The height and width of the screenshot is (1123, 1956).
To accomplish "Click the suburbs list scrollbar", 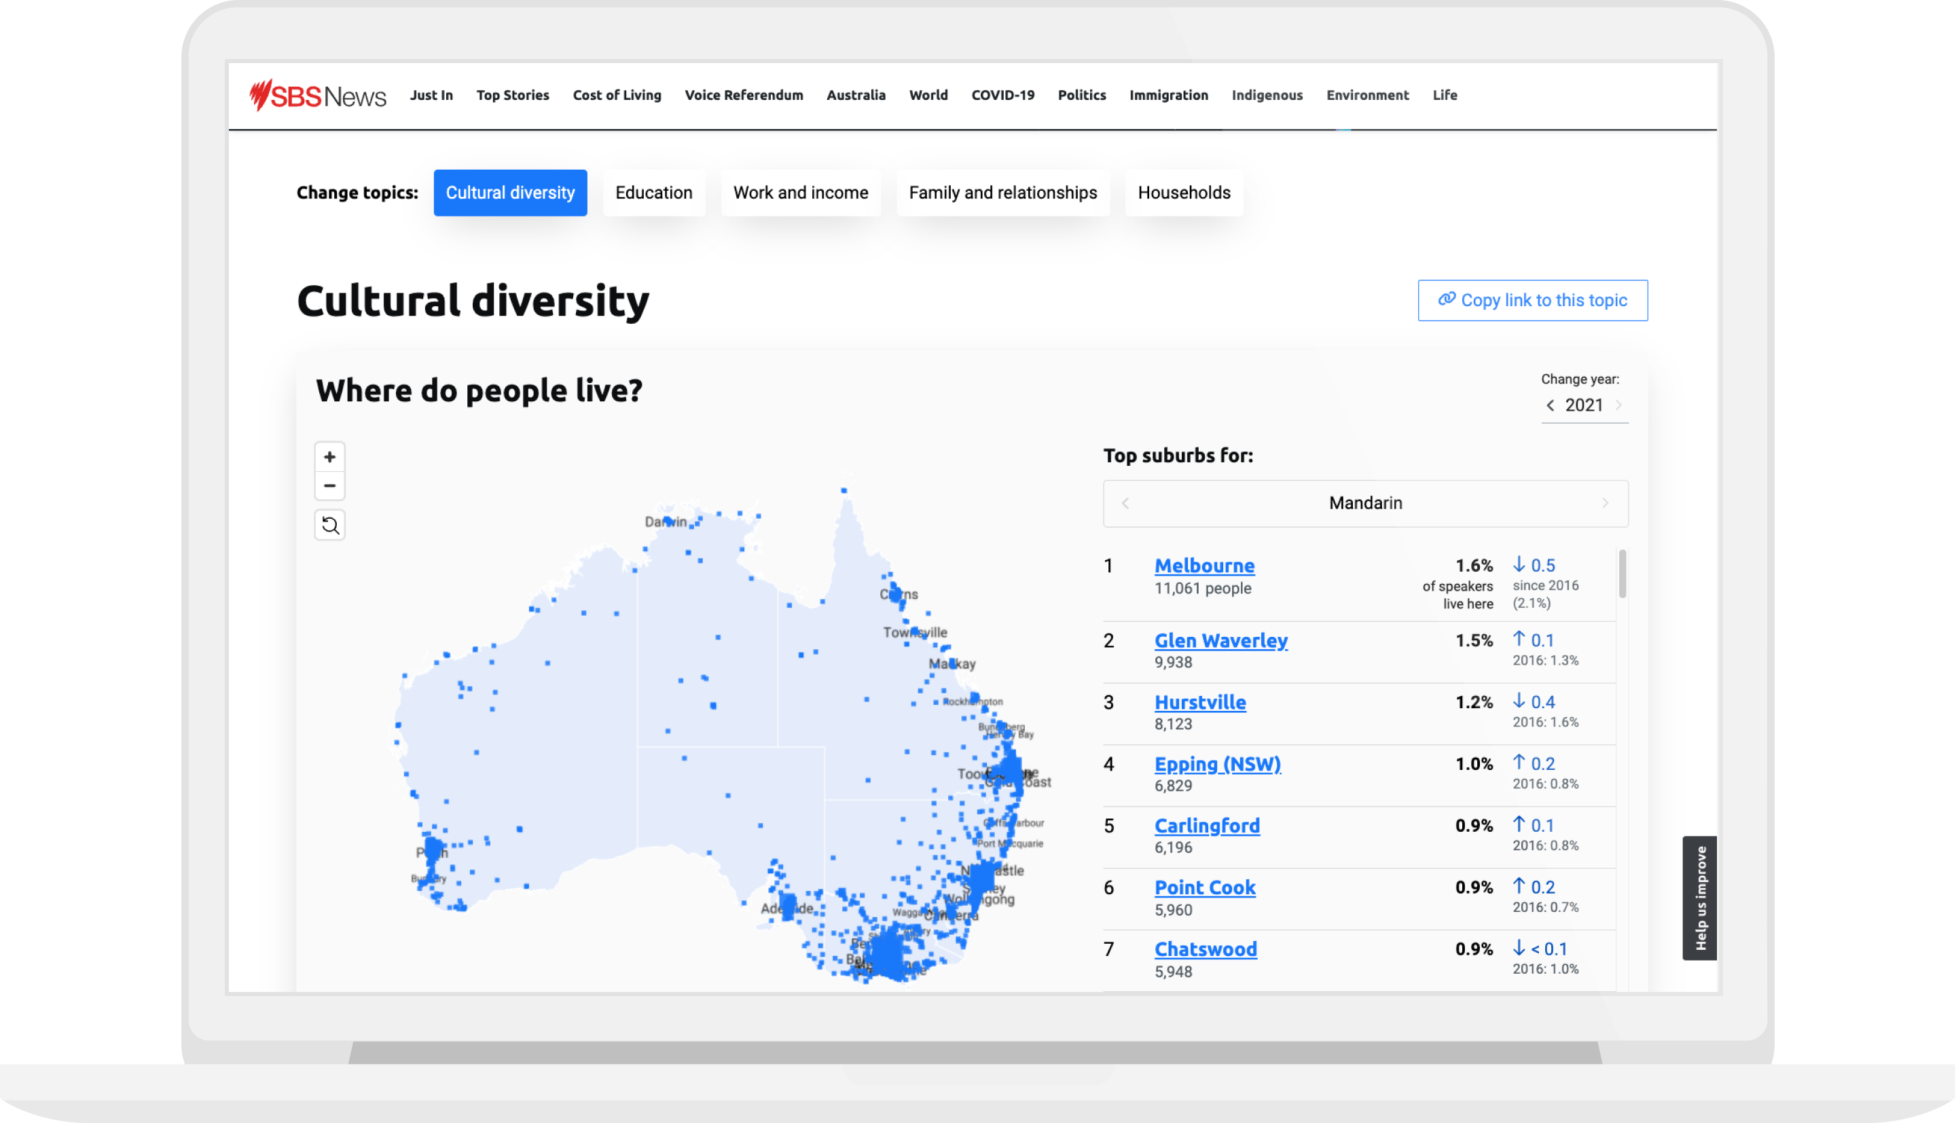I will tap(1622, 574).
